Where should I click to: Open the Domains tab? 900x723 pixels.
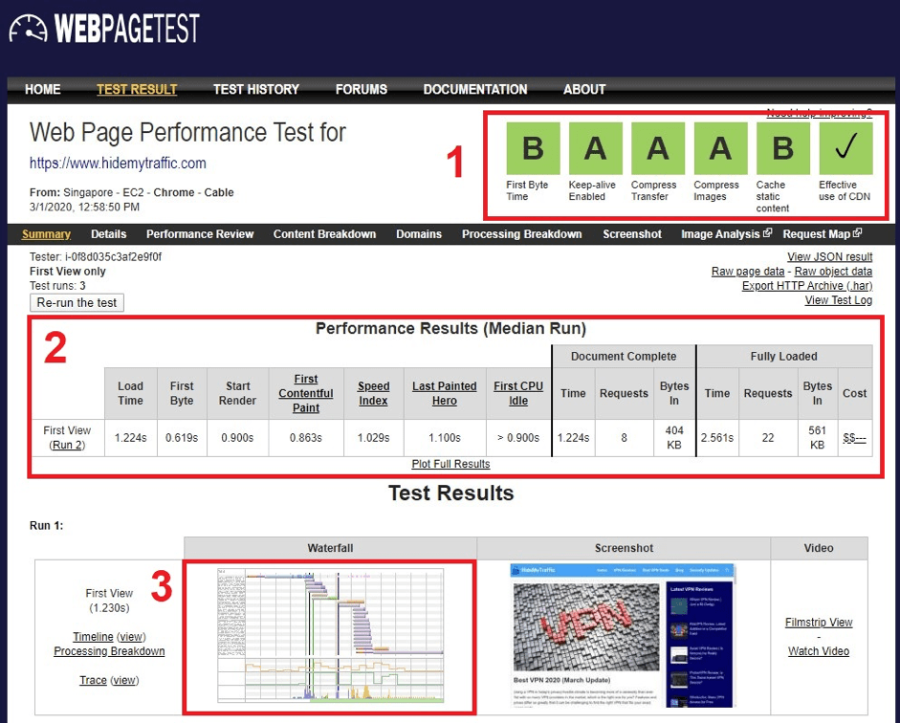tap(419, 234)
